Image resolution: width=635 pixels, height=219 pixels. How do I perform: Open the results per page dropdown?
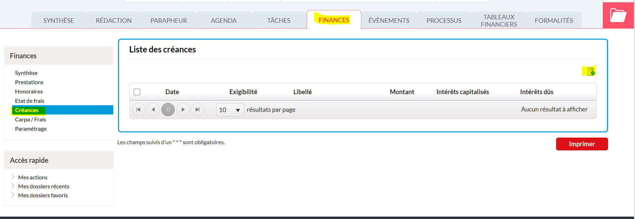click(230, 110)
